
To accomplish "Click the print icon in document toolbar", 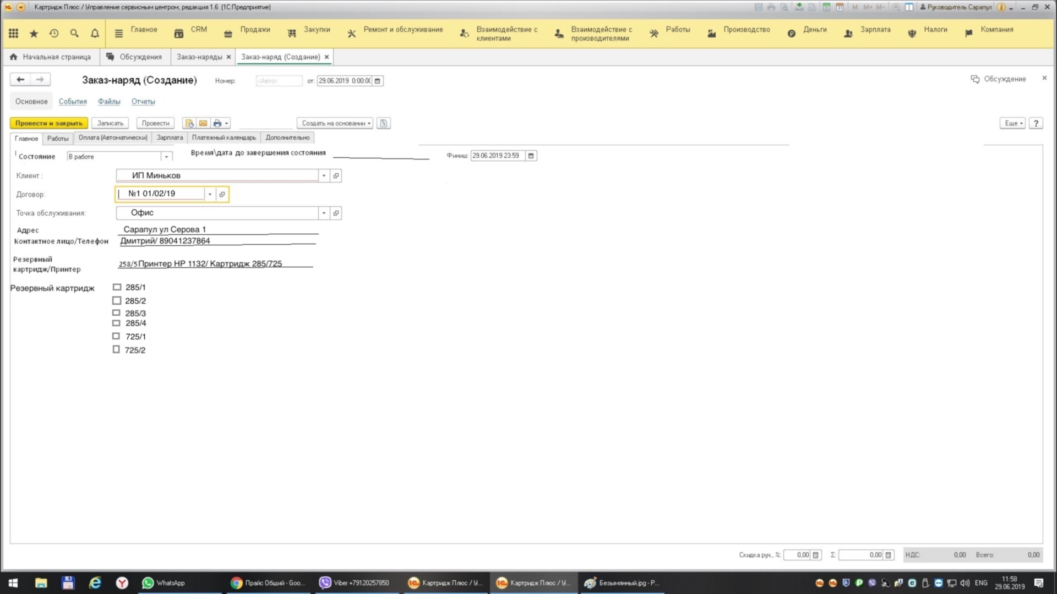I will (217, 123).
